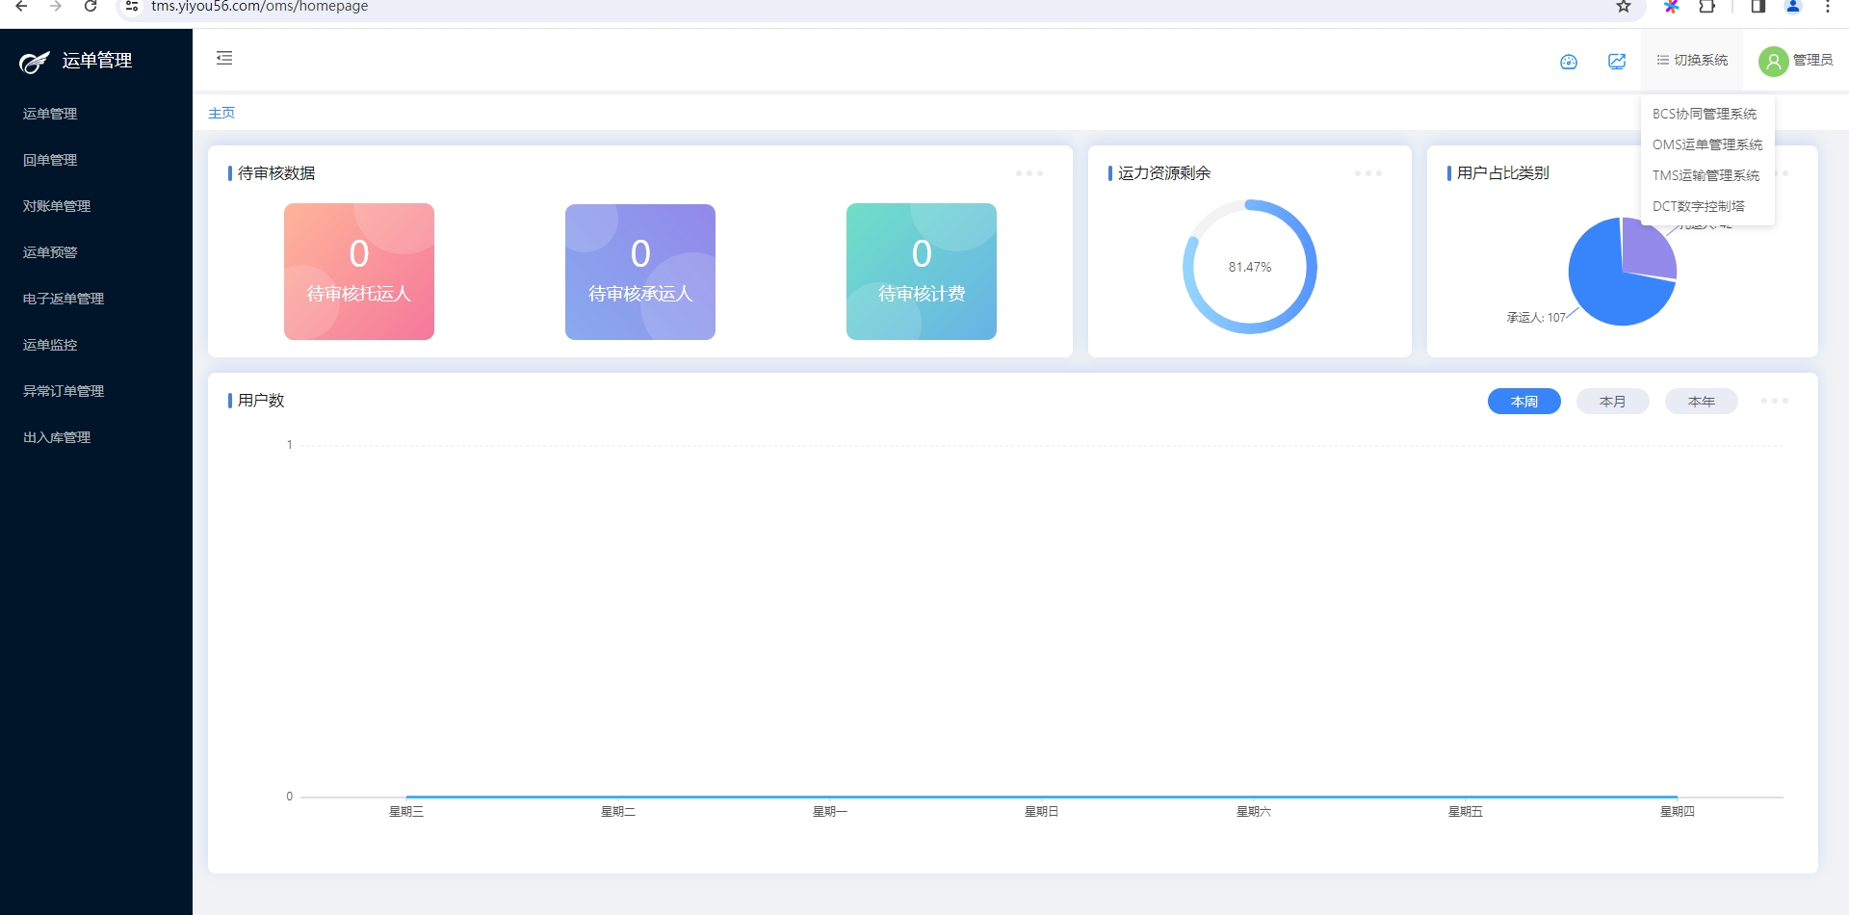The image size is (1849, 915).
Task: Click the 运单管理 logo icon
Action: point(34,63)
